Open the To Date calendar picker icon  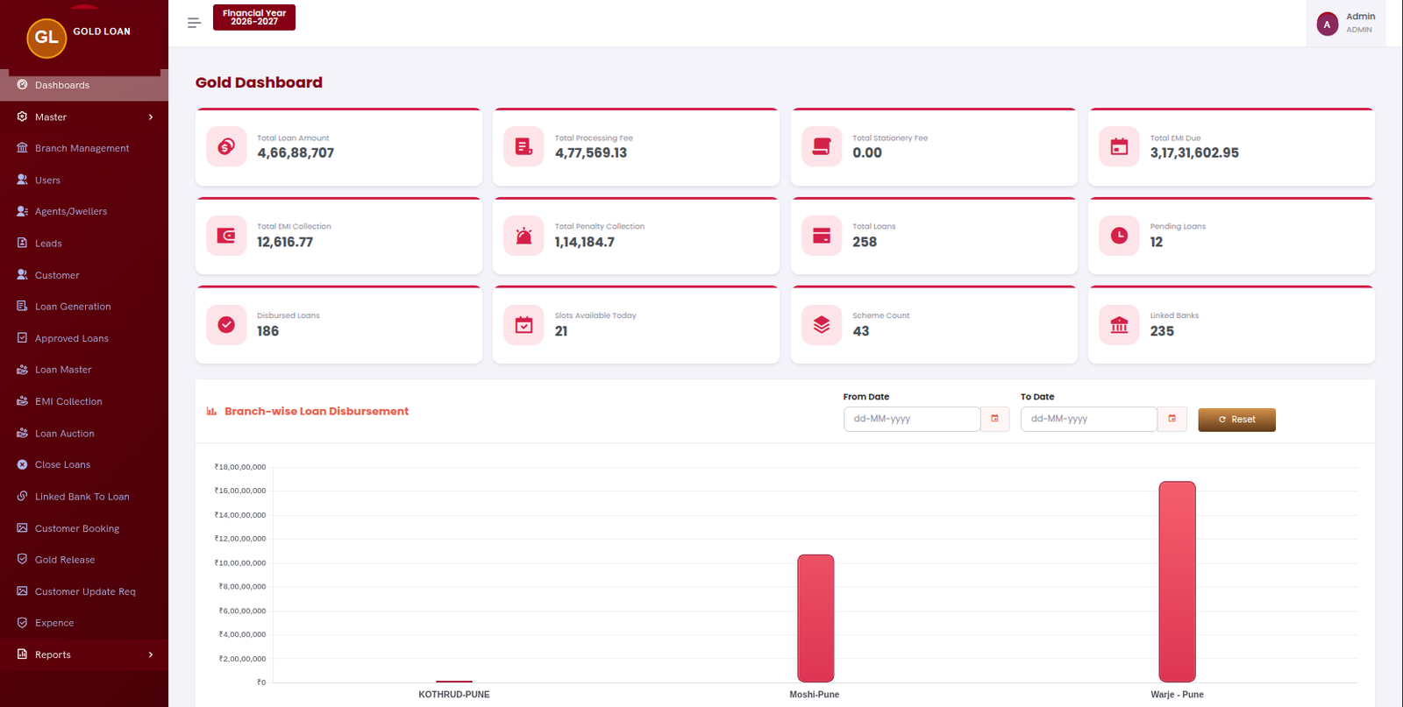click(x=1172, y=419)
